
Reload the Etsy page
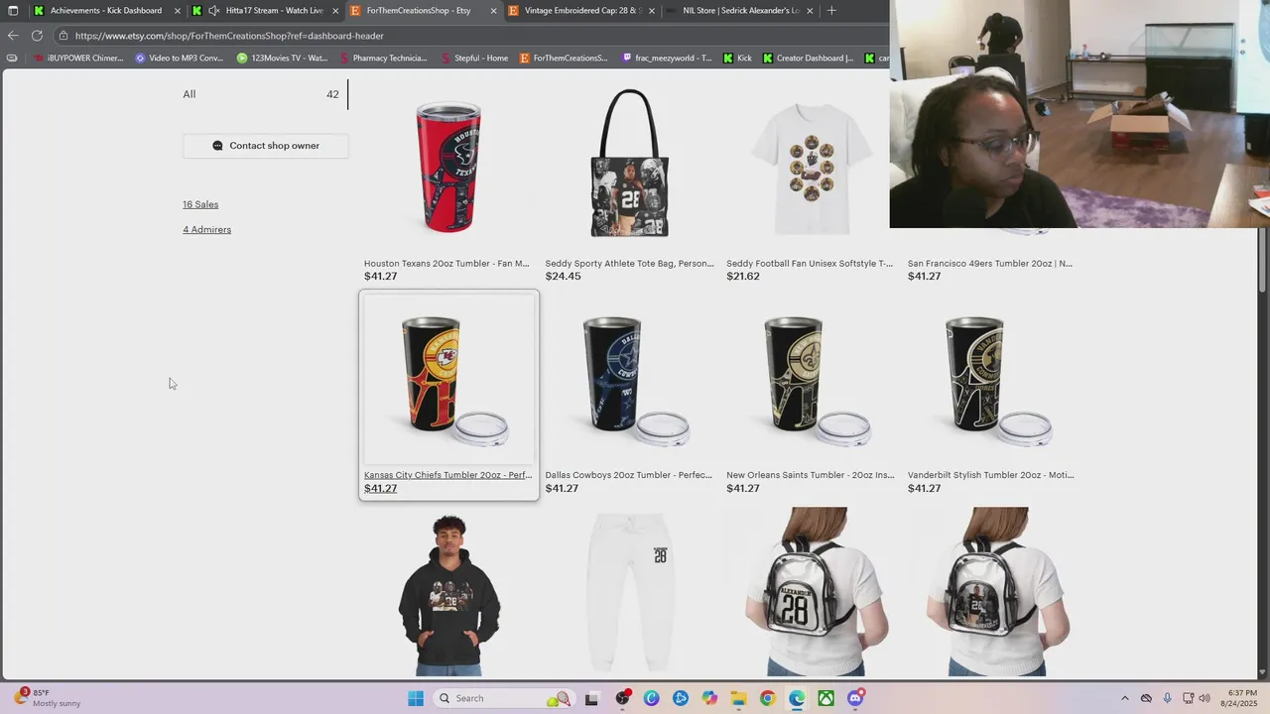coord(37,36)
